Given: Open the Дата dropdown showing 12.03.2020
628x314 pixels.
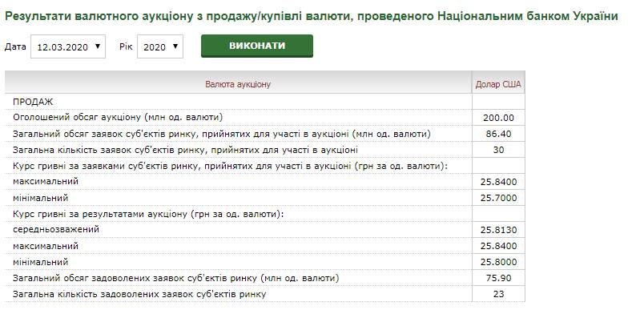Looking at the screenshot, I should [x=68, y=46].
